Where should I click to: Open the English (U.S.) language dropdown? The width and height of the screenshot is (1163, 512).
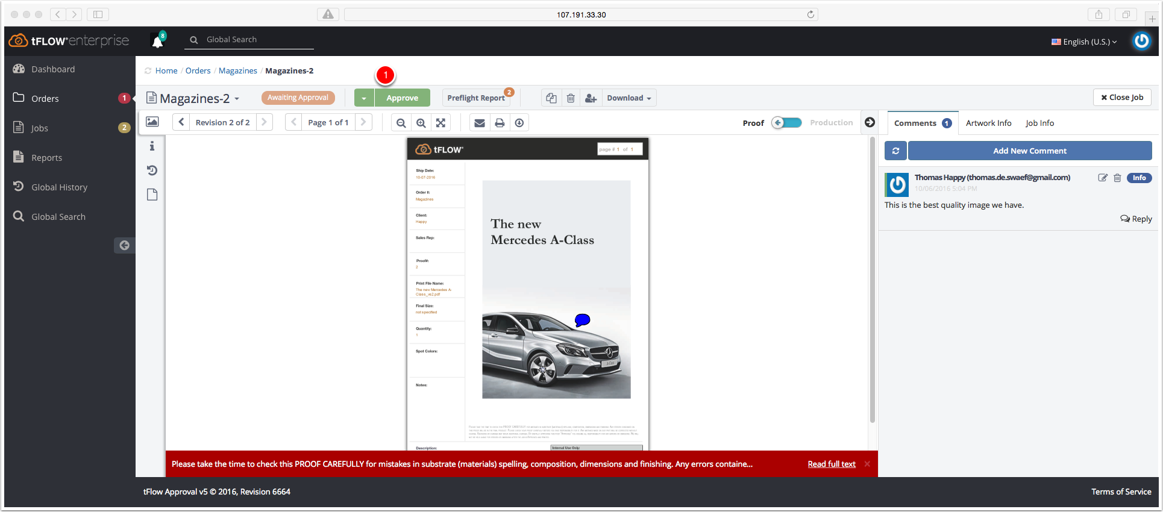point(1084,42)
